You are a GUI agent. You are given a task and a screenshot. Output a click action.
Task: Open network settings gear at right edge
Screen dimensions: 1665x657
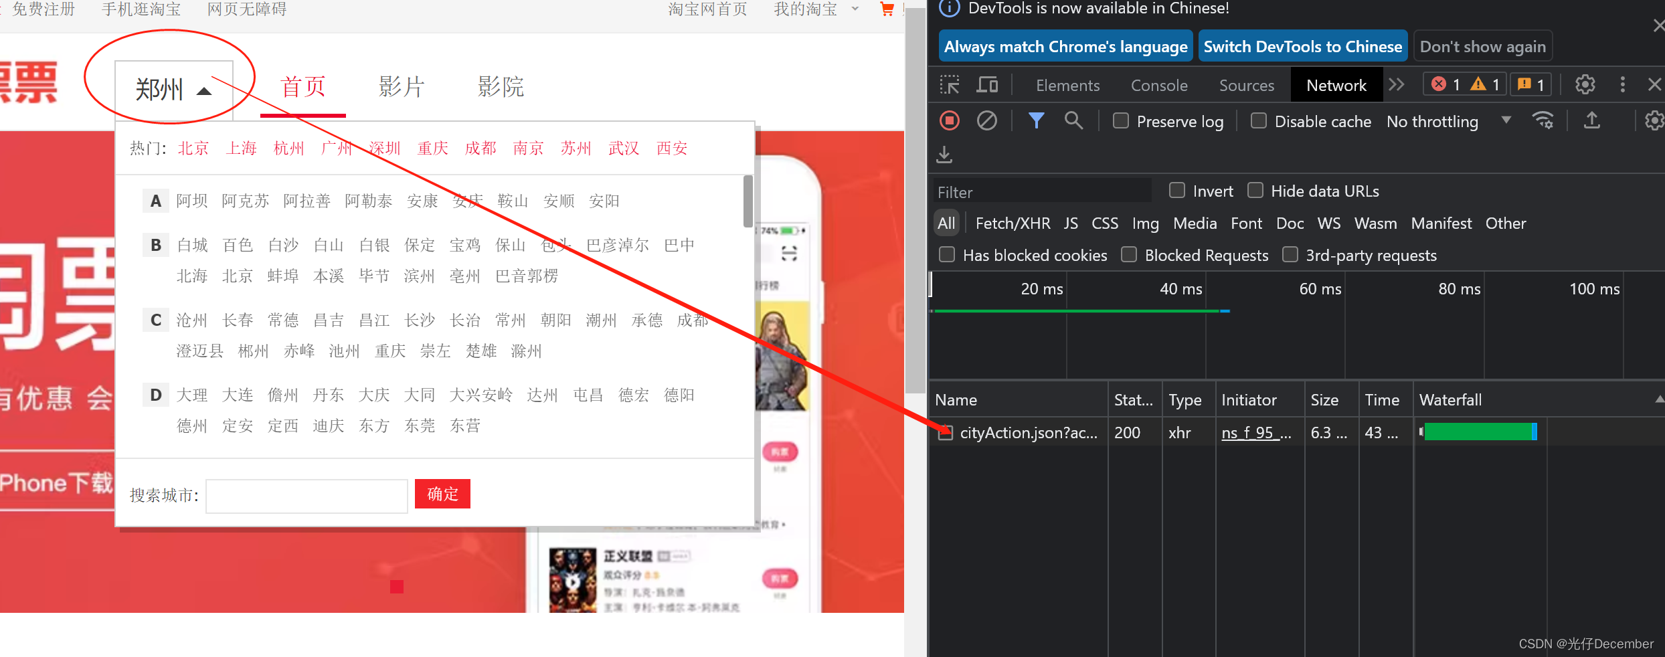point(1654,120)
